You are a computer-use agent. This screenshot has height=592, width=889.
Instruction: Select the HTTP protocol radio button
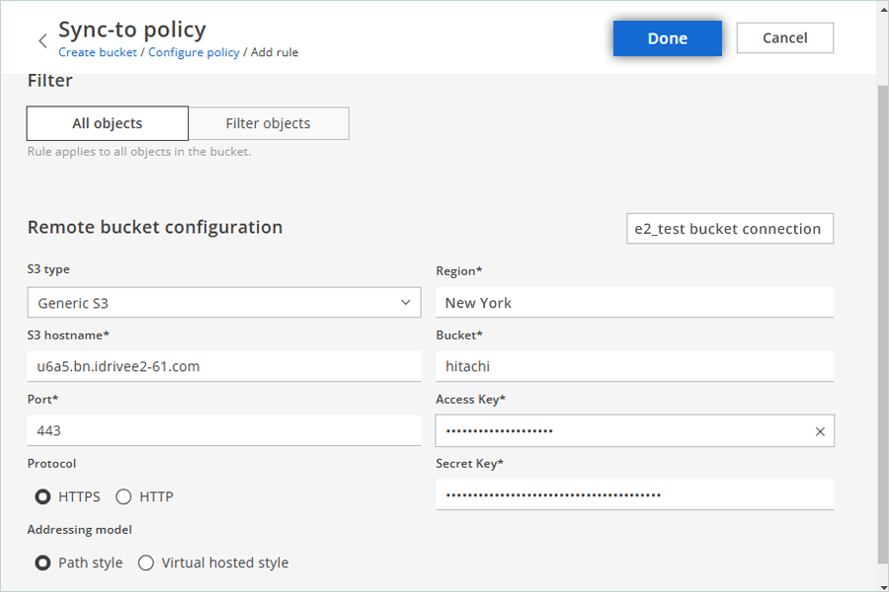123,497
